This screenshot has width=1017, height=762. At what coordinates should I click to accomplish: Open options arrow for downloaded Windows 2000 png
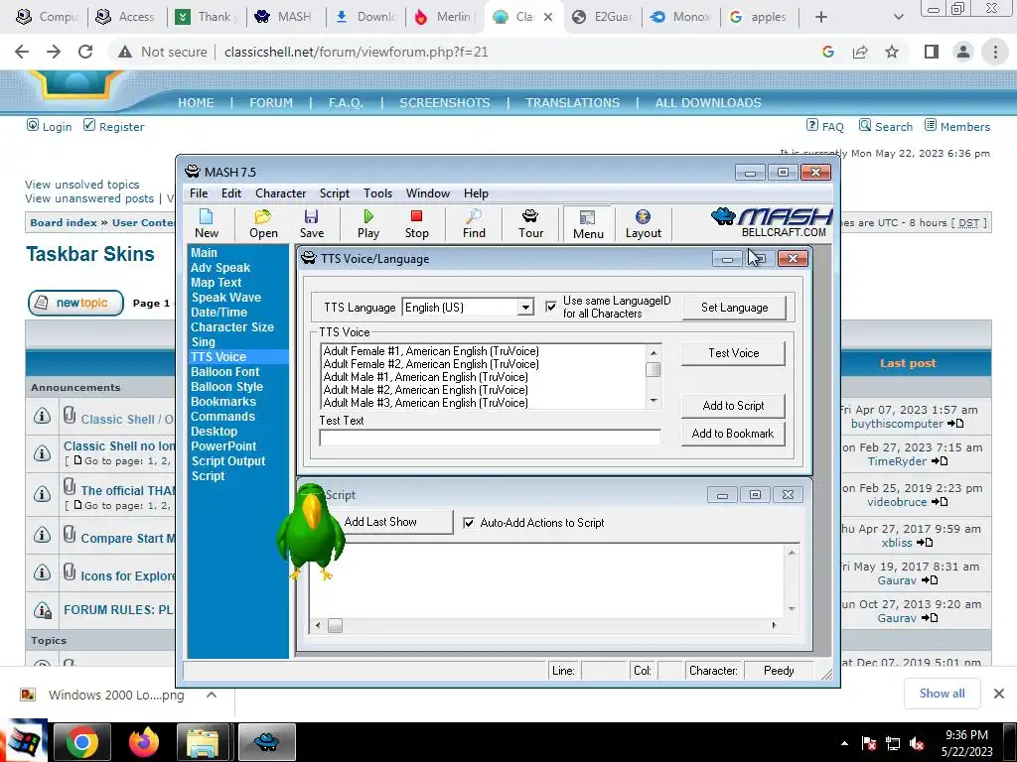click(x=212, y=695)
